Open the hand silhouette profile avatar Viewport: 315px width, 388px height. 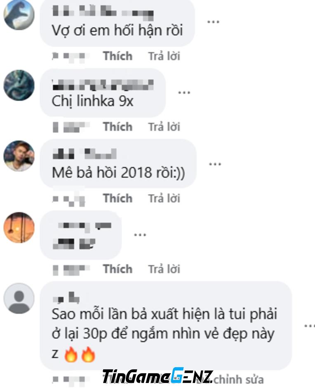19,14
